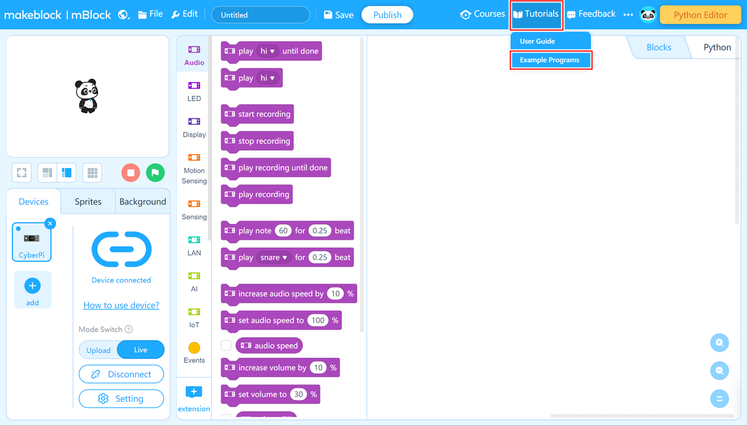Switch to Live mode
Image resolution: width=747 pixels, height=426 pixels.
point(141,350)
